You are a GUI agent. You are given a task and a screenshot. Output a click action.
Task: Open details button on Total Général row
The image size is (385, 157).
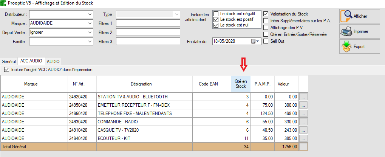[x=303, y=147]
